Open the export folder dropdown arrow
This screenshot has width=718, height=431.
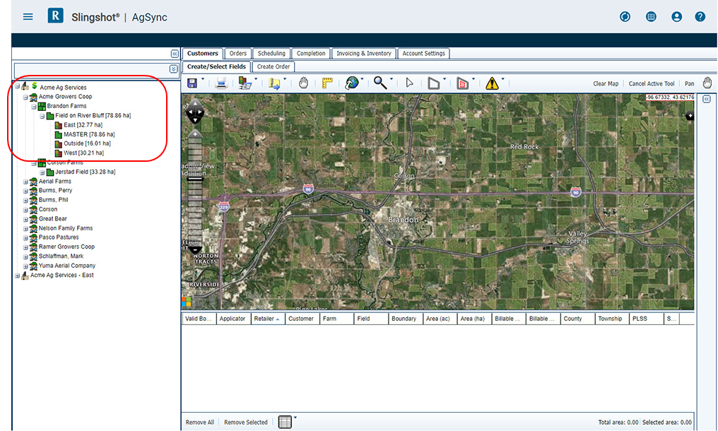pyautogui.click(x=285, y=79)
